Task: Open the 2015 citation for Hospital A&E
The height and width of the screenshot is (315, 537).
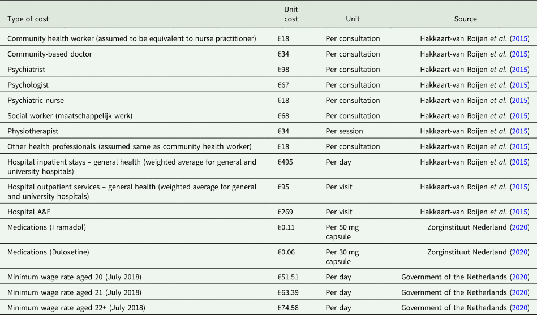Action: (519, 212)
